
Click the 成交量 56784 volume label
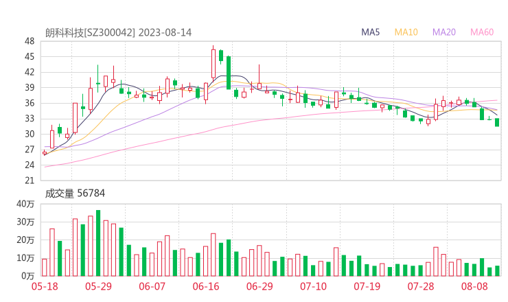click(75, 194)
